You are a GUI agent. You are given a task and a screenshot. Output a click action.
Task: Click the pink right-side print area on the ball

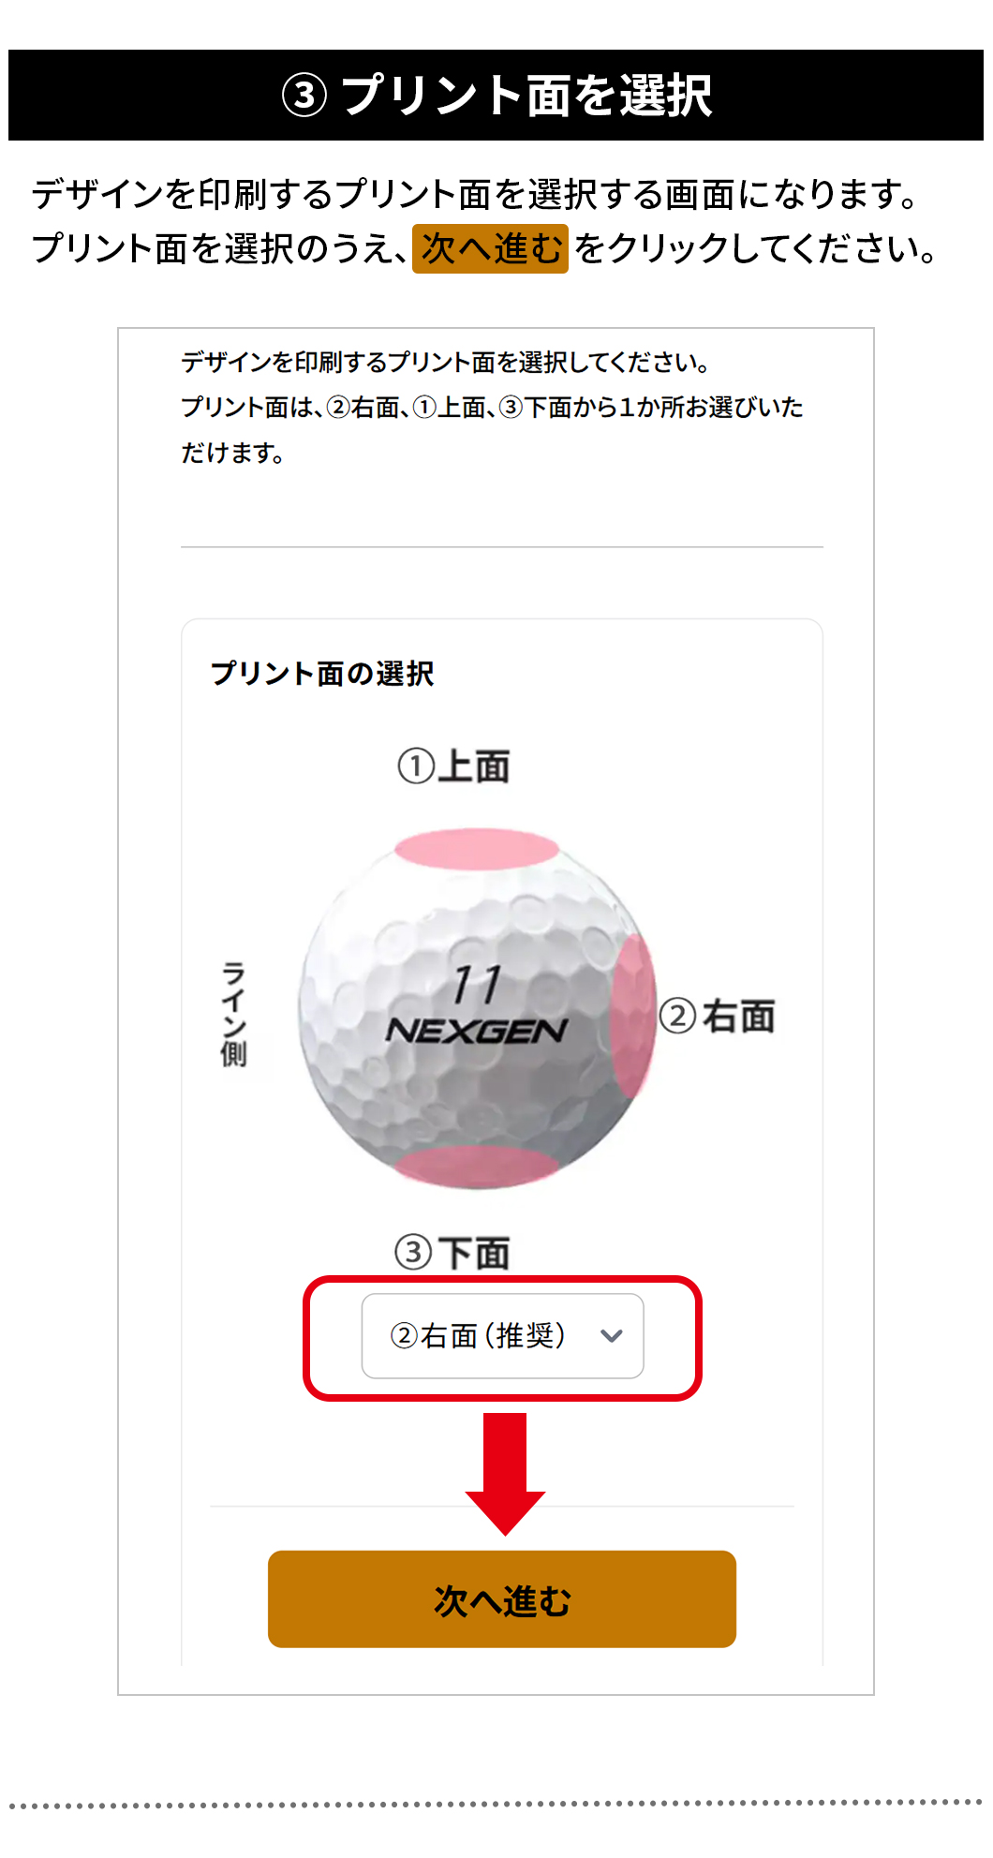(632, 1015)
